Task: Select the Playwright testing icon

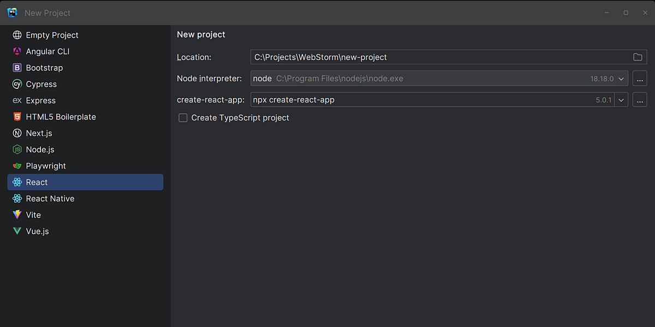Action: point(17,166)
